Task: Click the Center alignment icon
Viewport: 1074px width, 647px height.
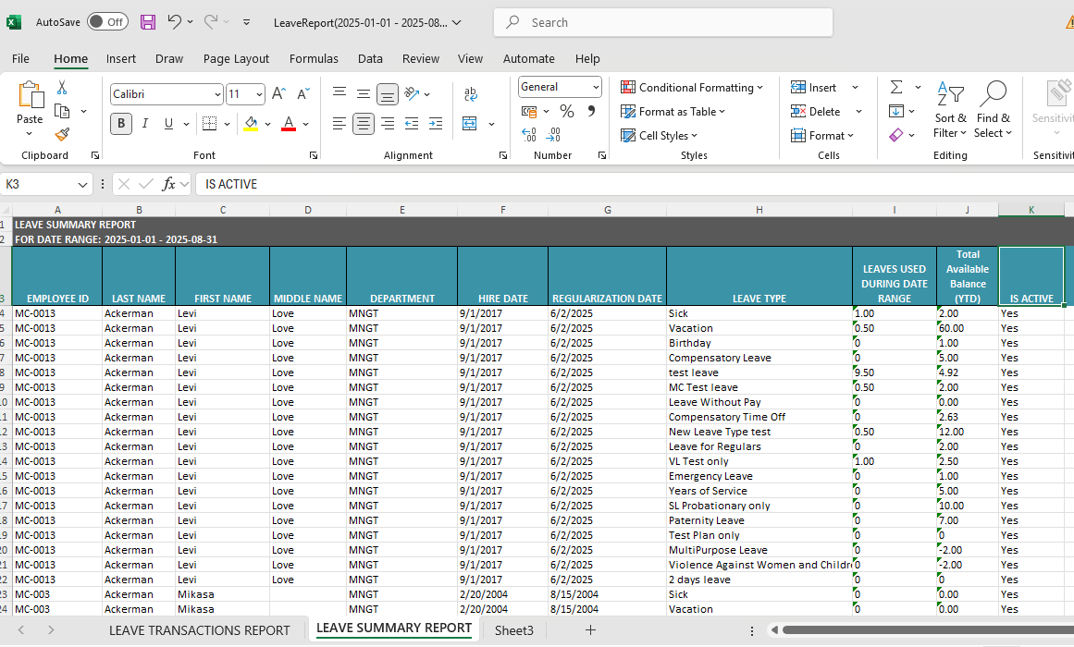Action: point(364,124)
